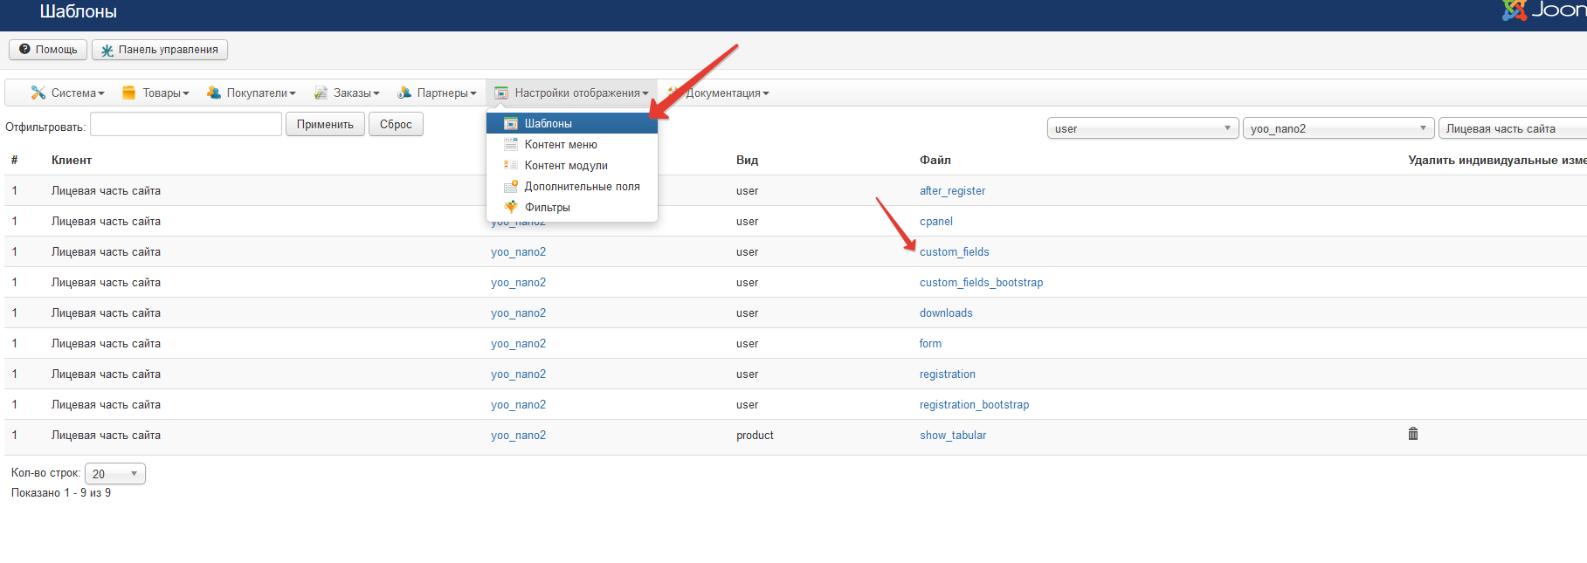Click the Показано 1 - 9 из 9 text
This screenshot has width=1587, height=563.
point(61,492)
